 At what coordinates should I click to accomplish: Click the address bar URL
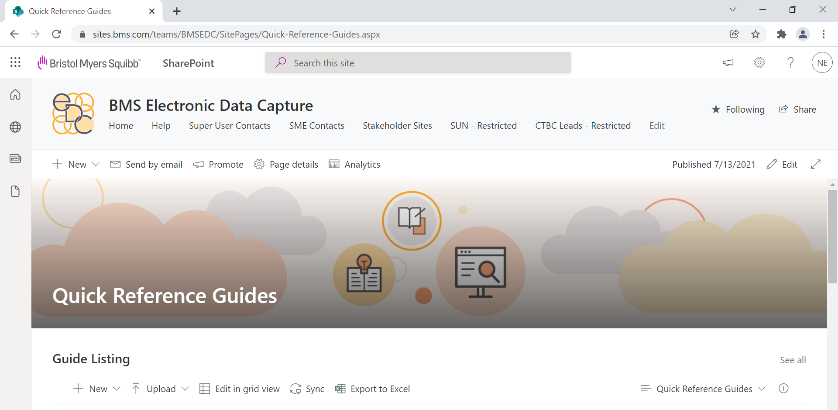tap(237, 34)
